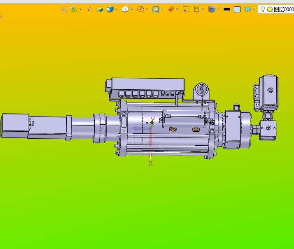Select the red brush/pencil tool icon

[x=90, y=9]
